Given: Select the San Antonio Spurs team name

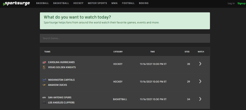Looking at the screenshot, I should point(60,98).
